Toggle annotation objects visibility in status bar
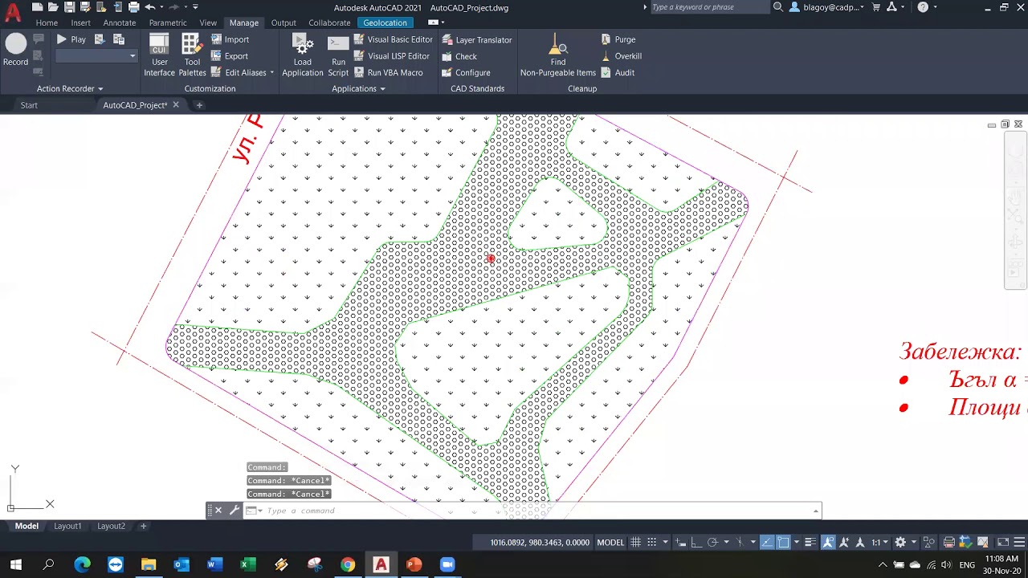The image size is (1028, 578). (828, 543)
